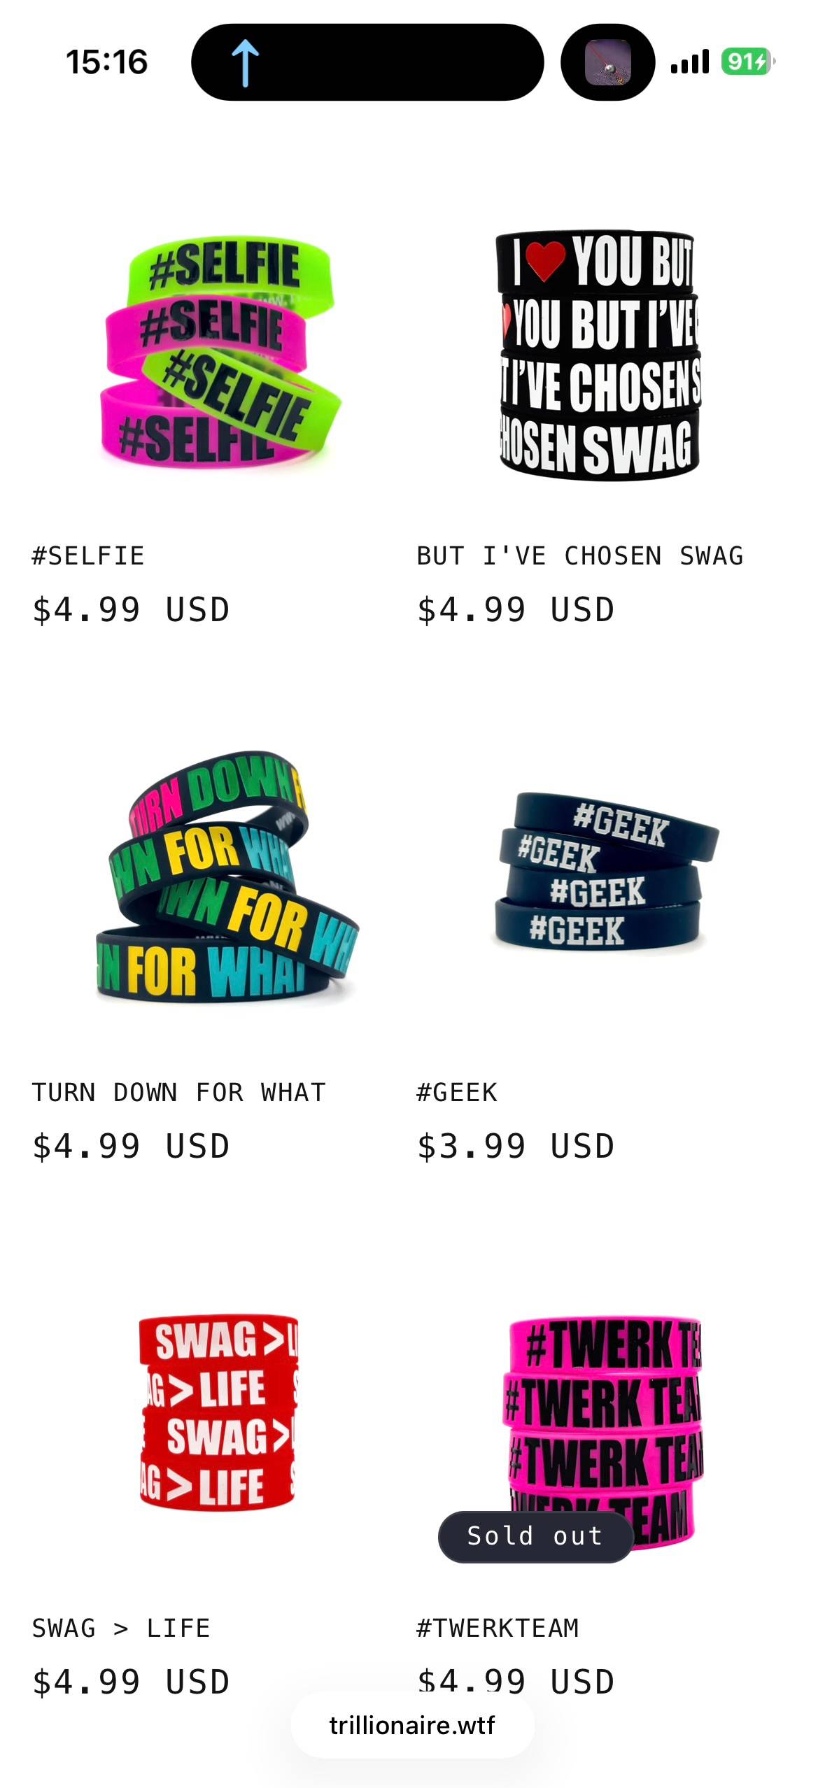
Task: View the red Swag > Life wristband image
Action: click(x=219, y=1412)
